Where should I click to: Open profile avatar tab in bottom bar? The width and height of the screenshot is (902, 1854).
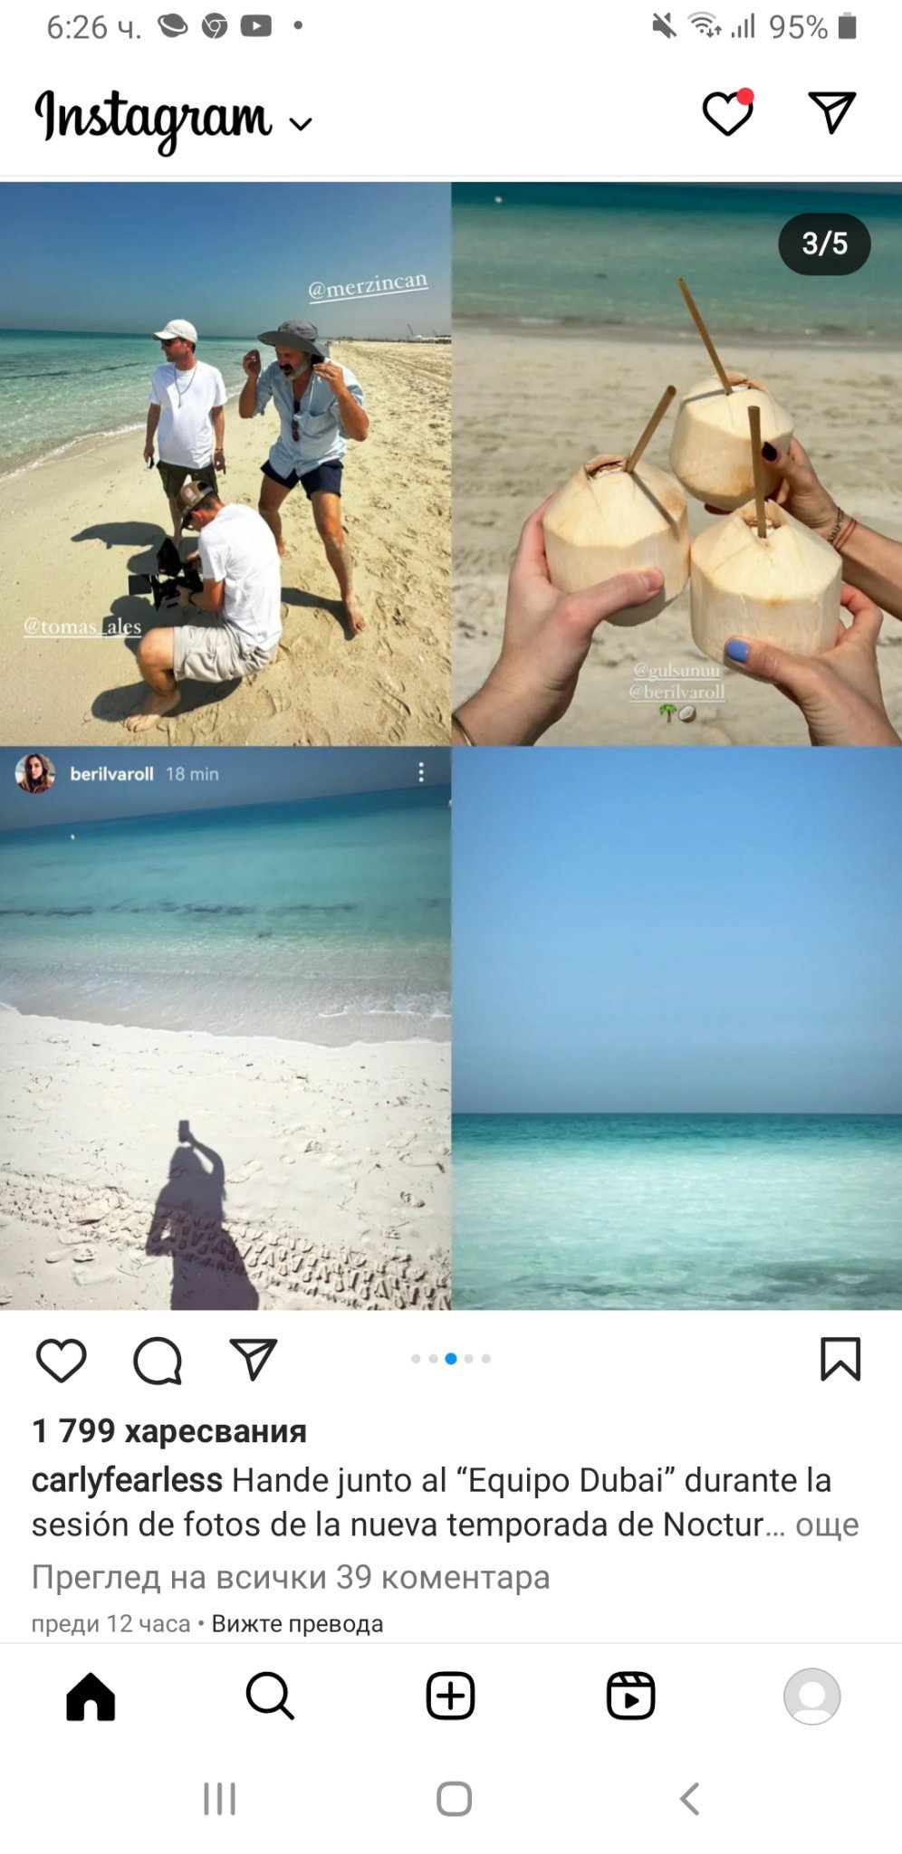[811, 1696]
